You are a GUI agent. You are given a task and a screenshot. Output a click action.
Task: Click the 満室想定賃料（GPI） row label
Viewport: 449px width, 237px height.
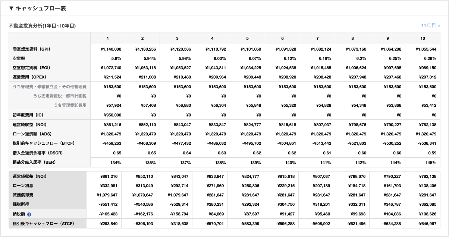(x=31, y=49)
